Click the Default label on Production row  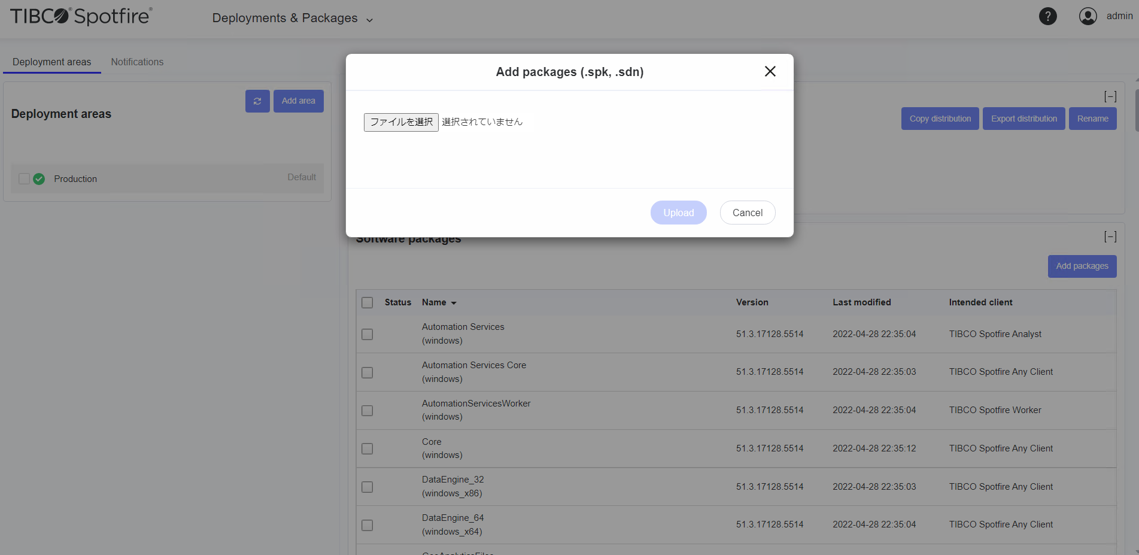[x=302, y=177]
